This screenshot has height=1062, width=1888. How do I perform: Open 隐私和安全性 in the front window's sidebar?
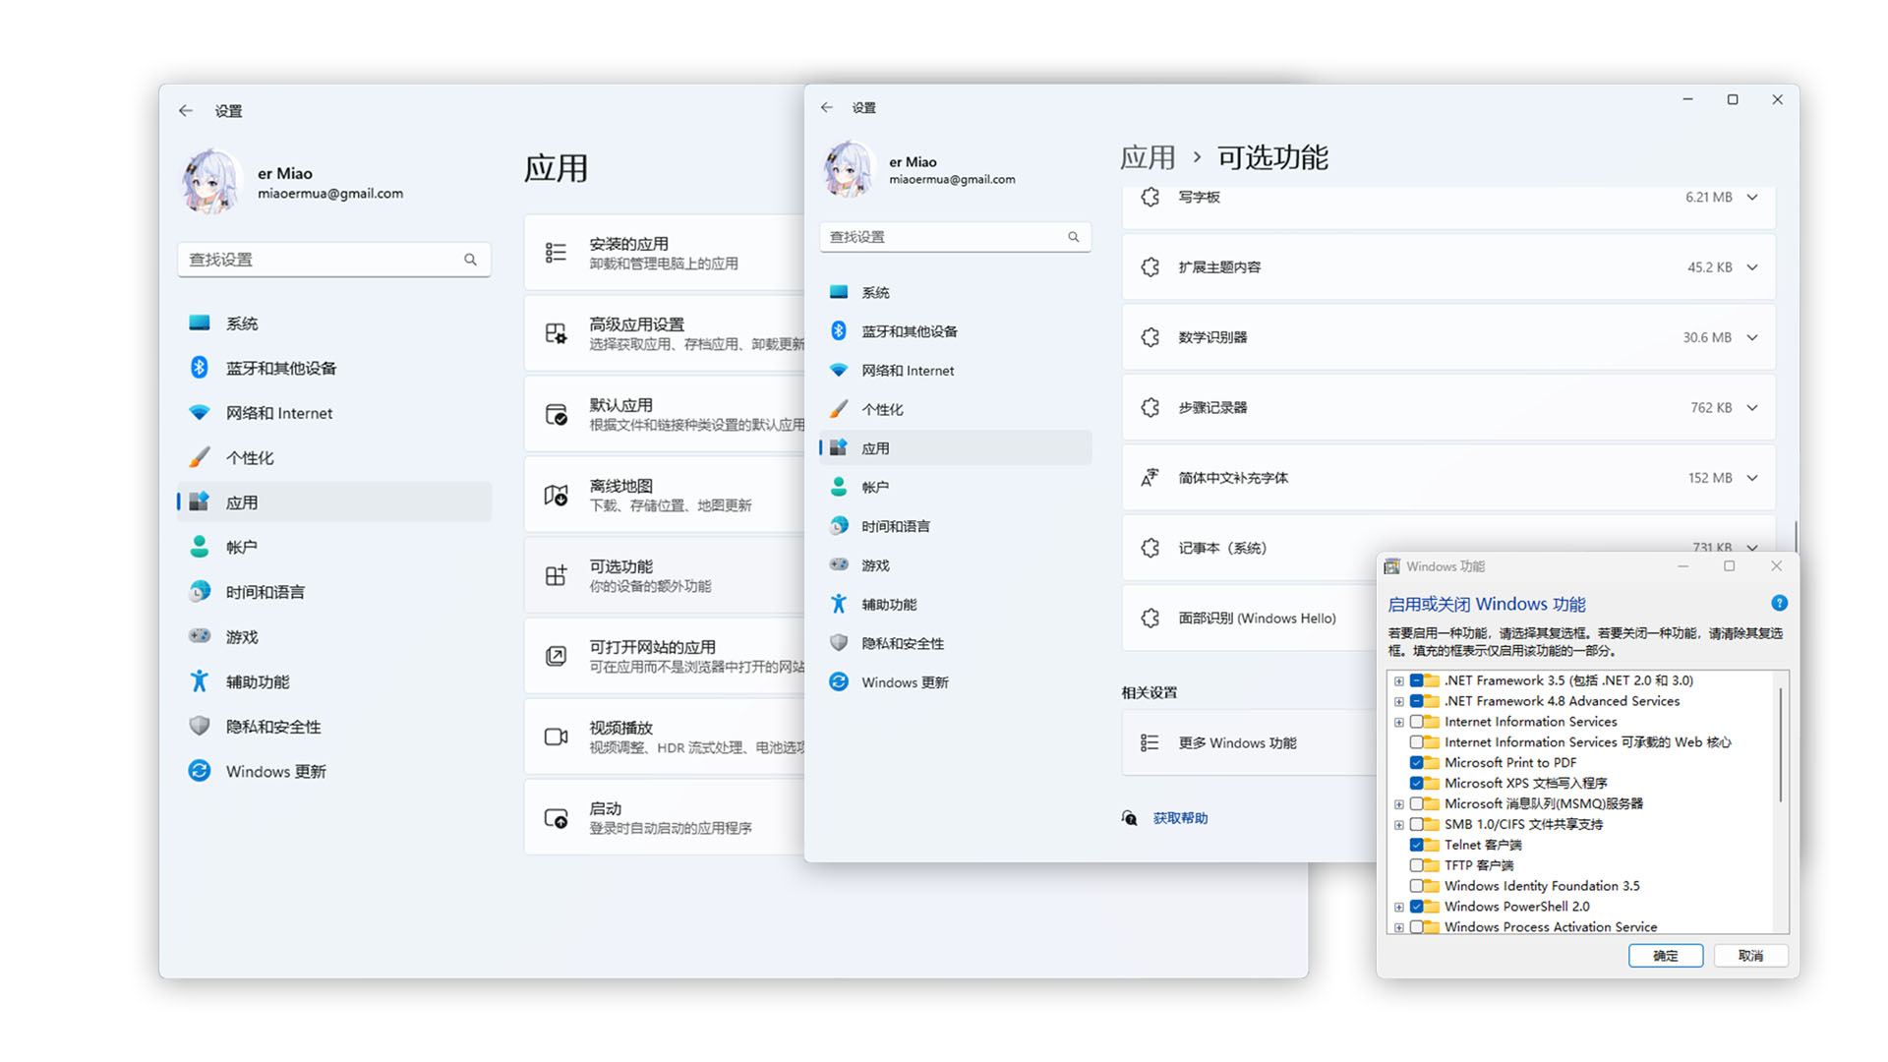click(902, 643)
